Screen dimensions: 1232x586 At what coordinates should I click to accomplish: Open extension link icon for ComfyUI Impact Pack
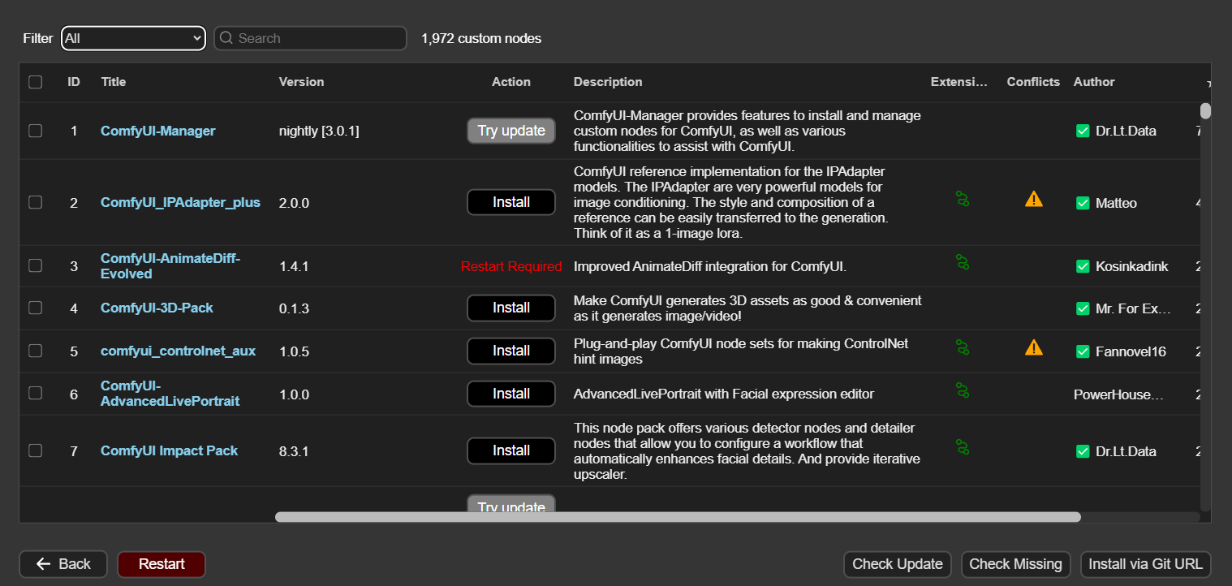pos(963,447)
